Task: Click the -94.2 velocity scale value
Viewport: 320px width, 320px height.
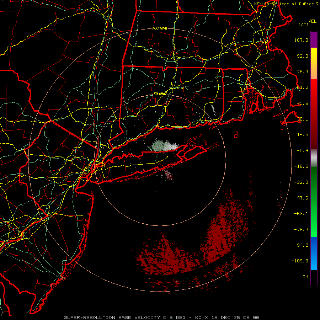Action: (301, 245)
